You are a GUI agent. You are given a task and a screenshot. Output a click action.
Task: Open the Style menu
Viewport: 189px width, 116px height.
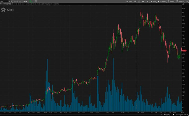tap(153, 1)
